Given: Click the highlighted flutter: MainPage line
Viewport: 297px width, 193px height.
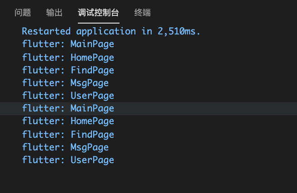Looking at the screenshot, I should [x=68, y=108].
